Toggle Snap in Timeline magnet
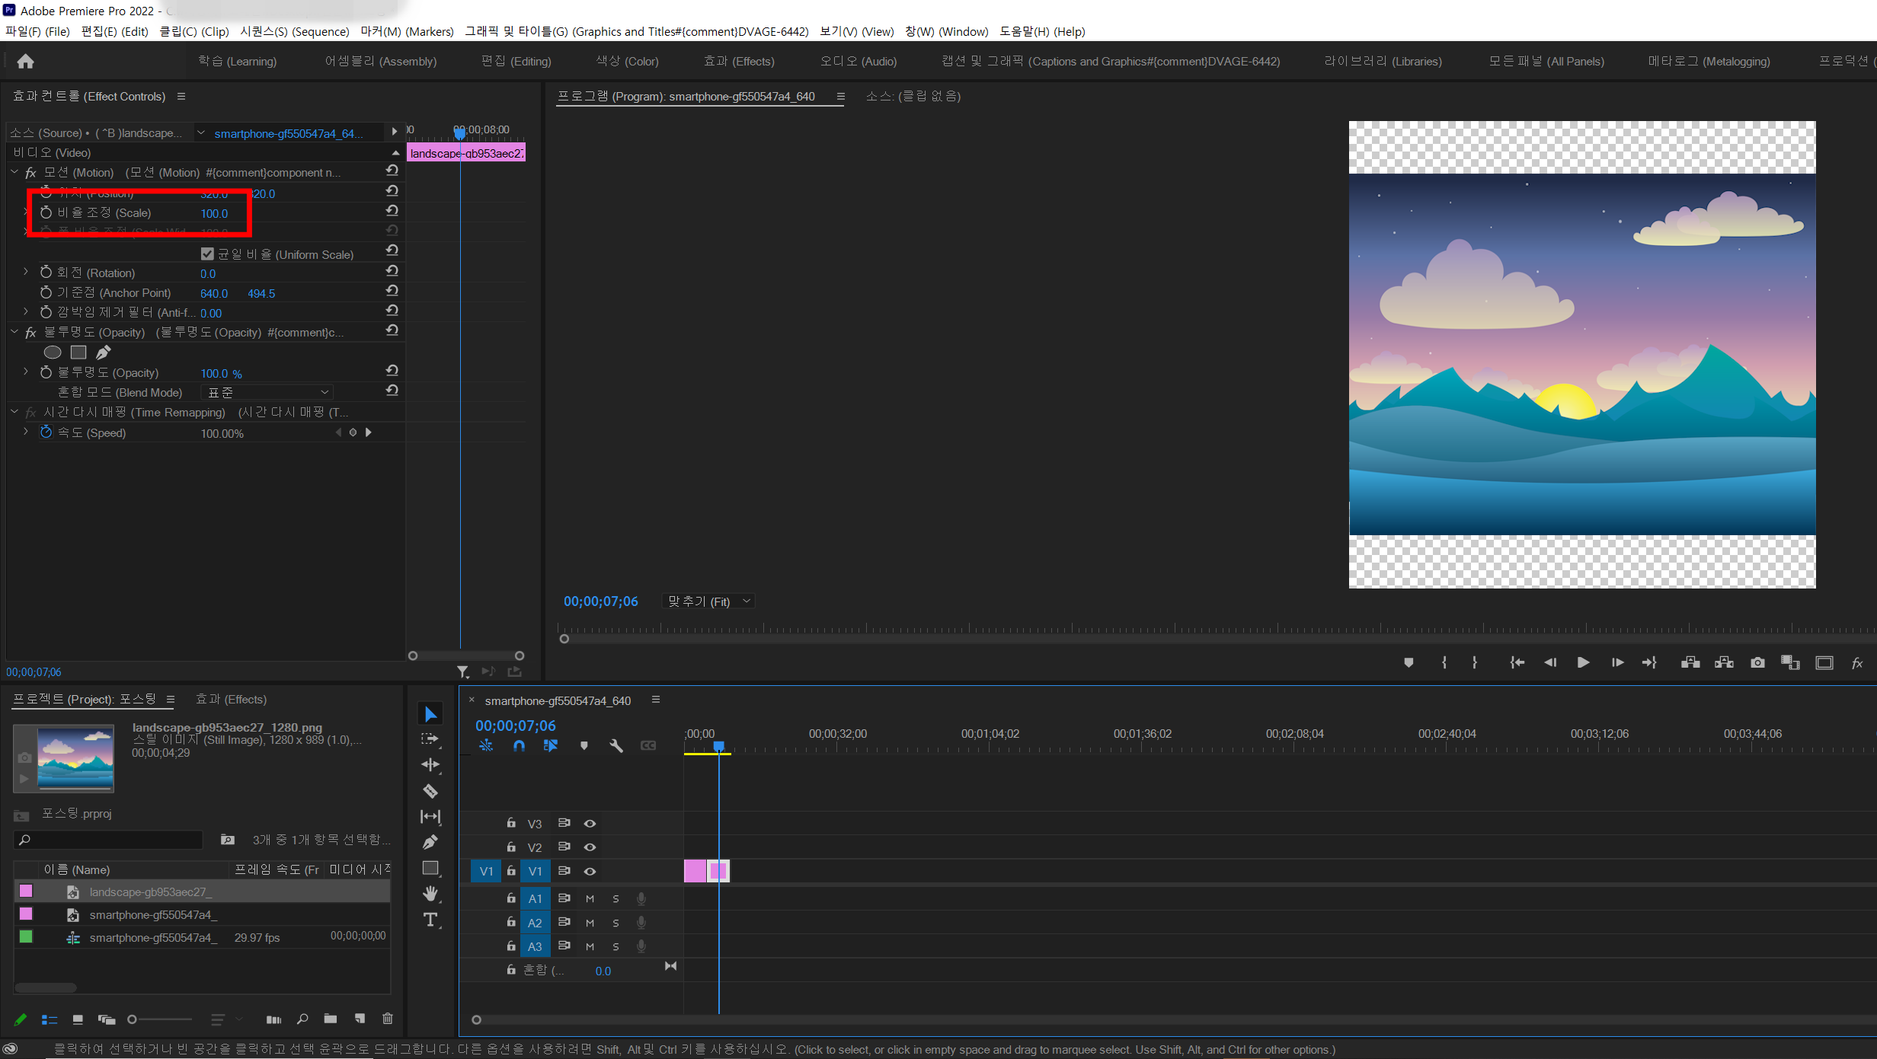 [519, 745]
